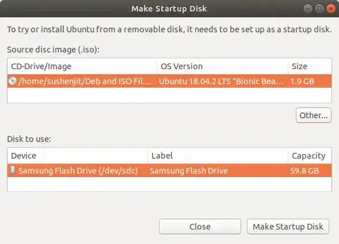The image size is (339, 244).
Task: Select Ubuntu 18.04.2 LTS version cell
Action: 221,81
